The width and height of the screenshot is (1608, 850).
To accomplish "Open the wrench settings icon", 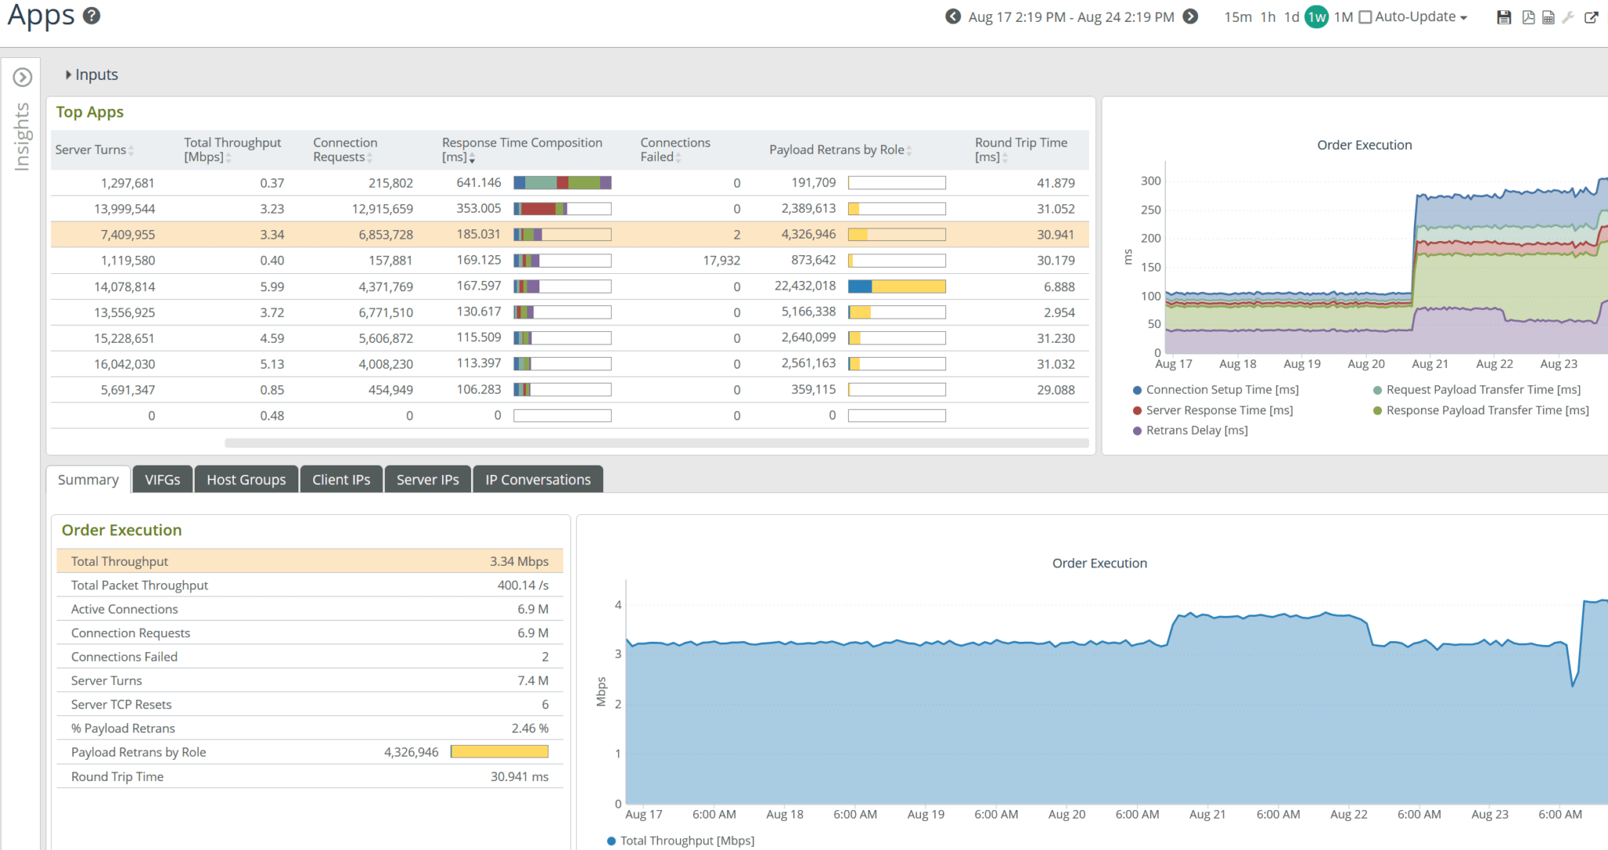I will 1569,16.
